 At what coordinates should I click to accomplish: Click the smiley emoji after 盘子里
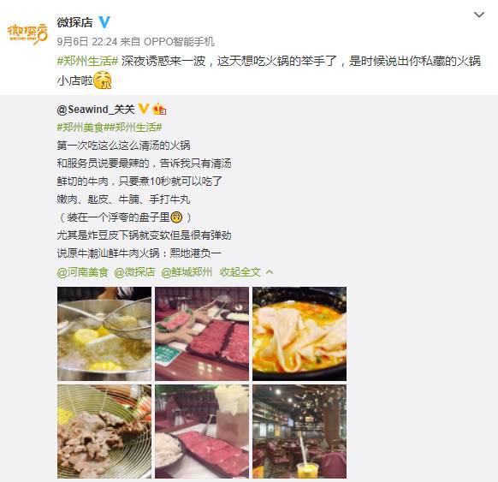click(176, 217)
